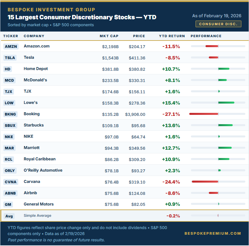Click Carvana's -24.4% YTD return value
Viewport: 249px width, 246px height.
click(171, 182)
